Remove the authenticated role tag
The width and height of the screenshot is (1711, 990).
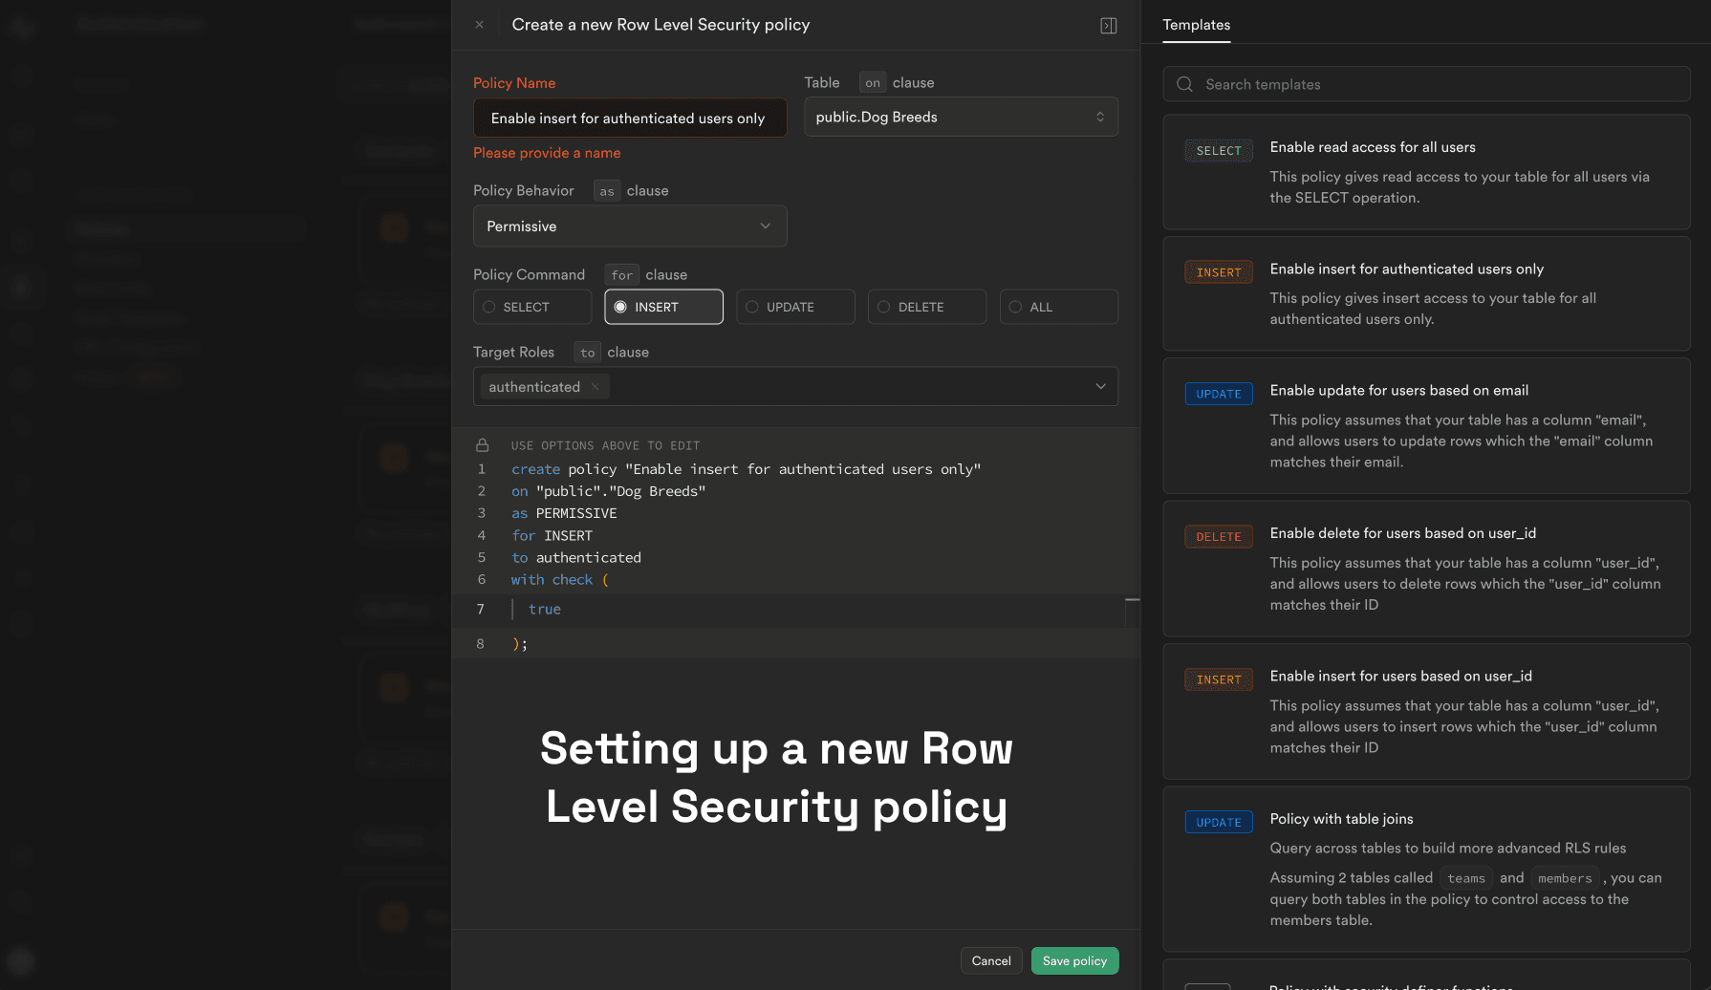click(x=595, y=387)
